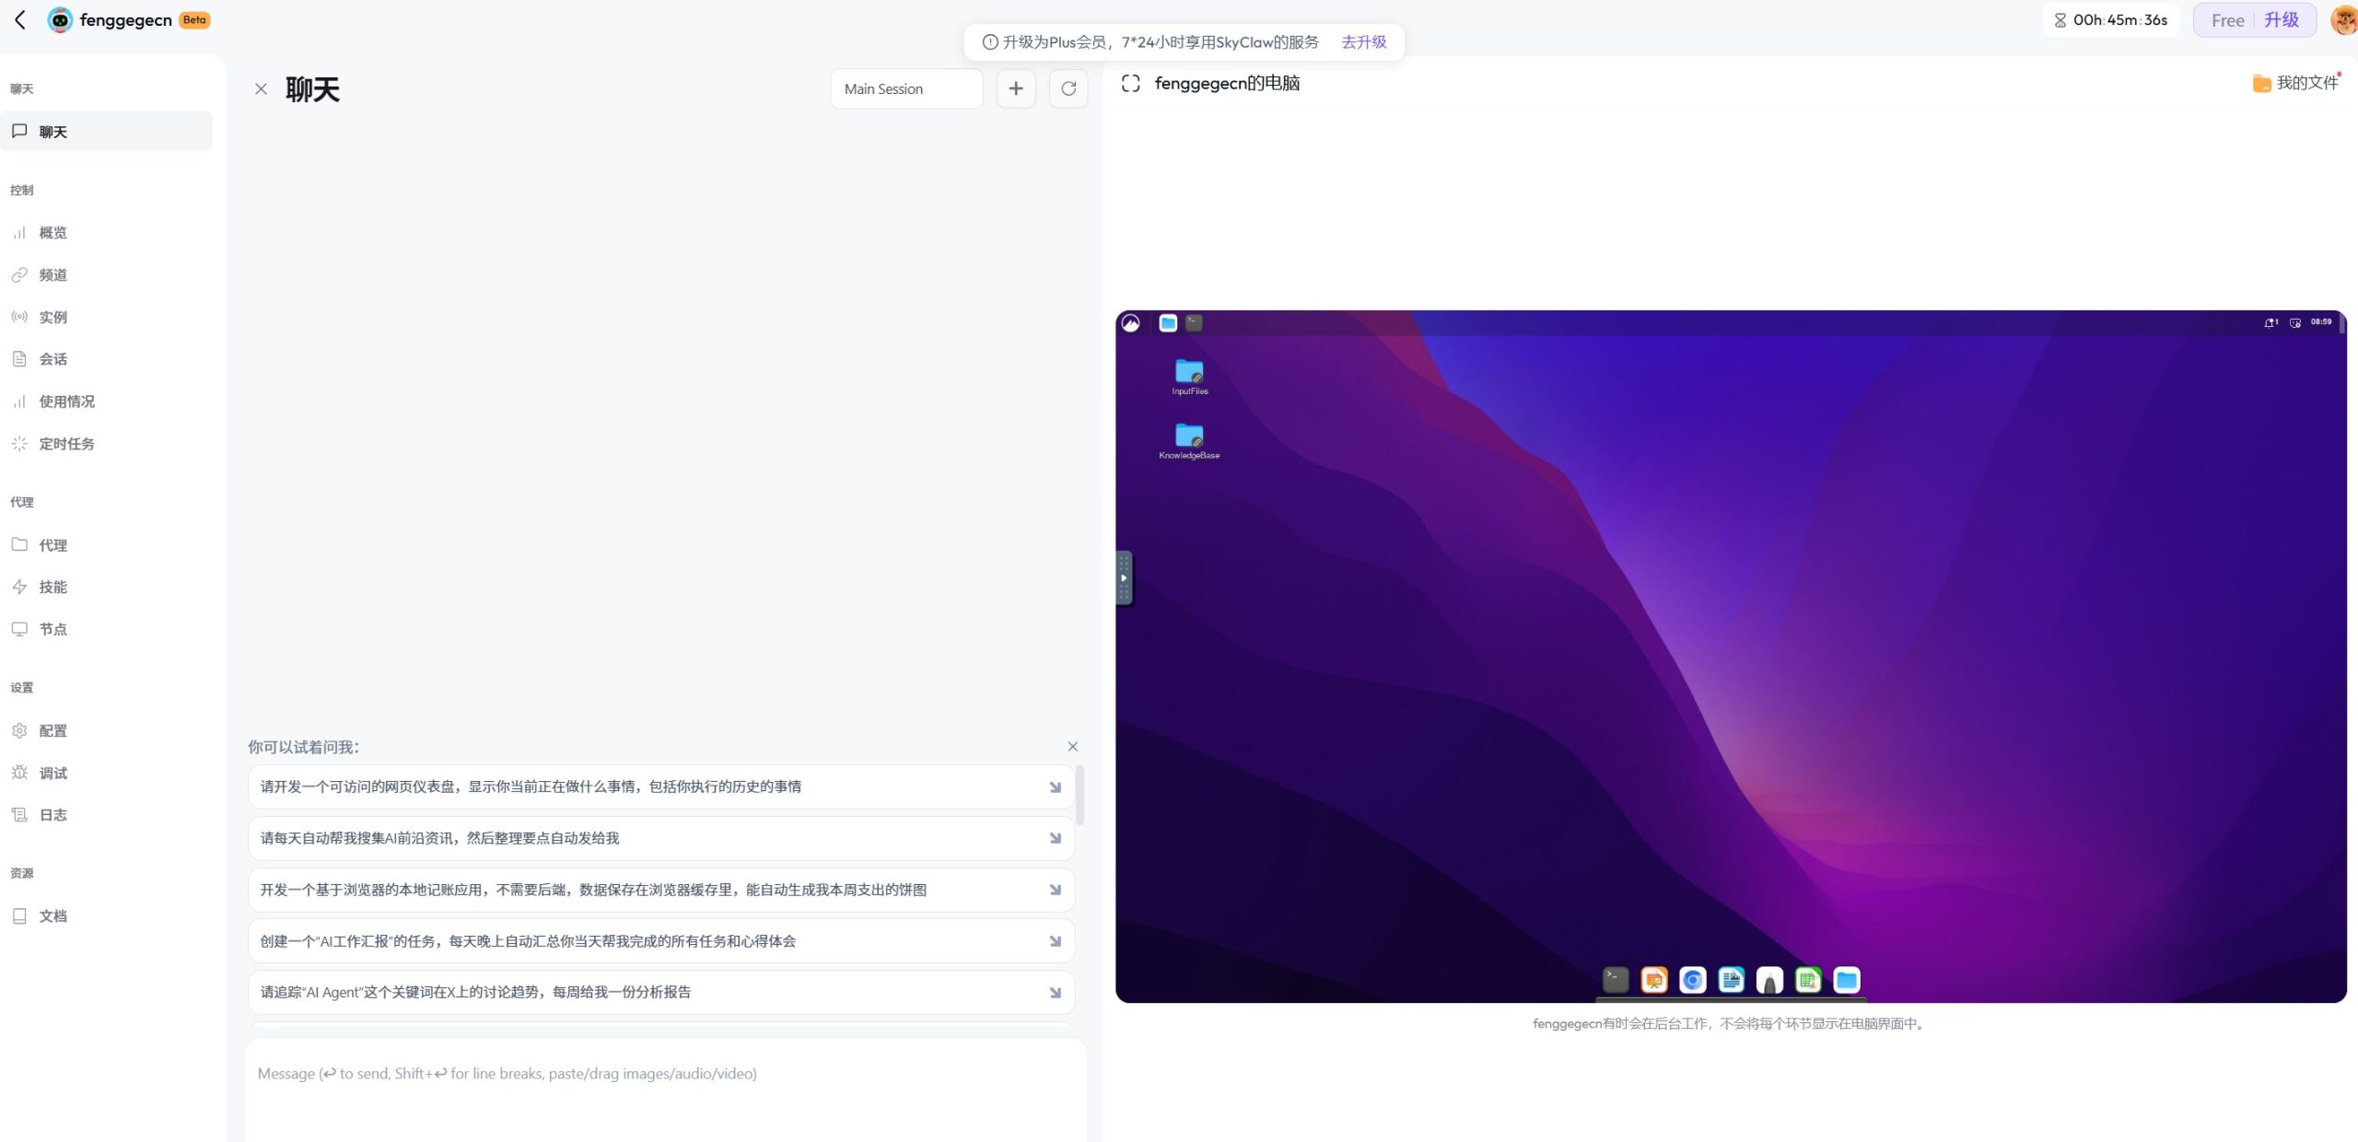Open LibreOffice Calc in the dock
The image size is (2358, 1142).
(1808, 979)
